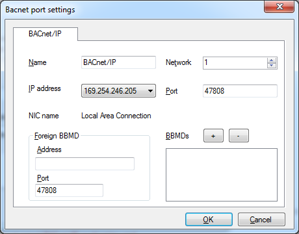This screenshot has height=234, width=299.
Task: Focus the Network number field
Action: (x=235, y=63)
